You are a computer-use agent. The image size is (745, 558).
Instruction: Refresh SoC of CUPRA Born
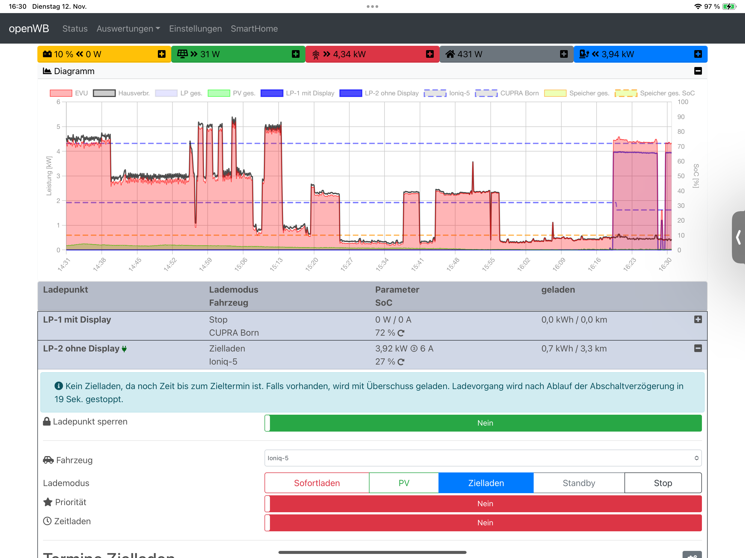401,333
